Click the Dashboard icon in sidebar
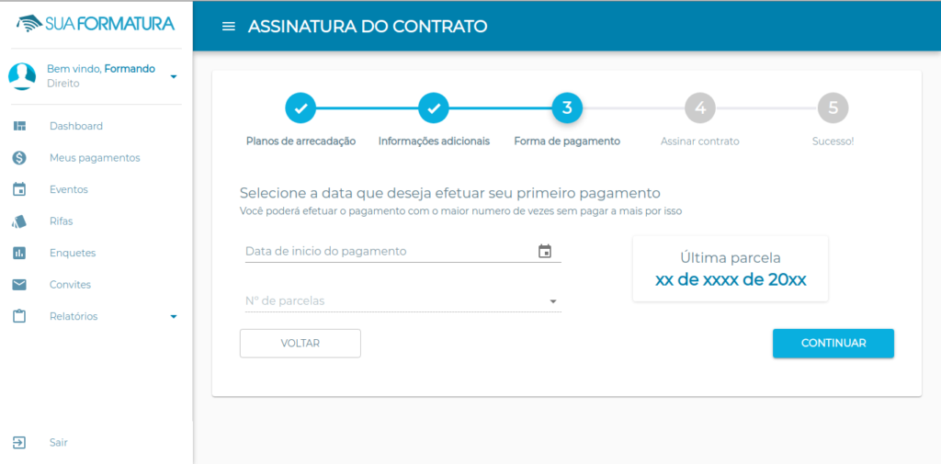 (x=20, y=126)
